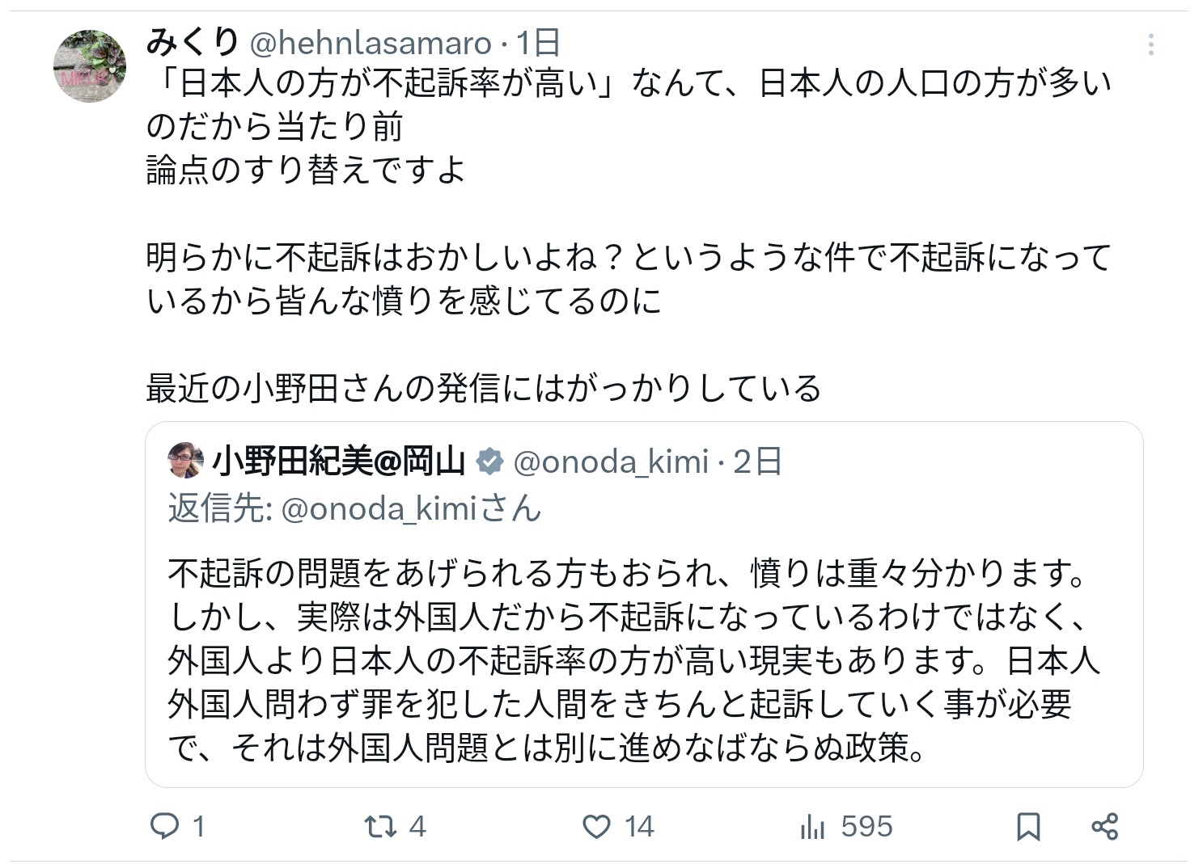This screenshot has height=864, width=1203.
Task: Click the 595 views count
Action: point(866,826)
